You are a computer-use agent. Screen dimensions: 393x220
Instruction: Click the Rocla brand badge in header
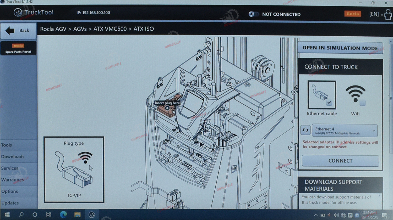pos(353,14)
